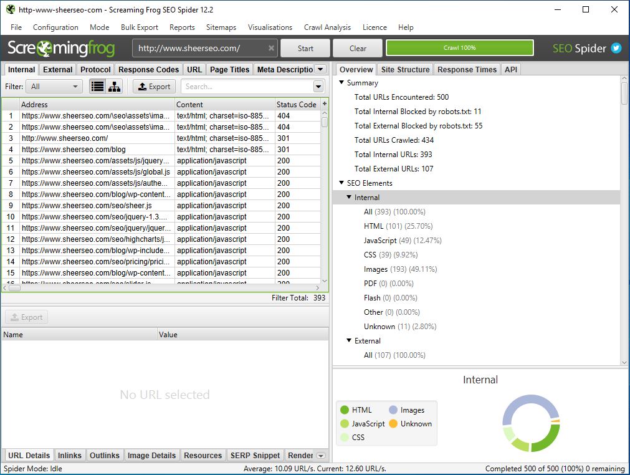
Task: Open the Reports menu
Action: 182,27
